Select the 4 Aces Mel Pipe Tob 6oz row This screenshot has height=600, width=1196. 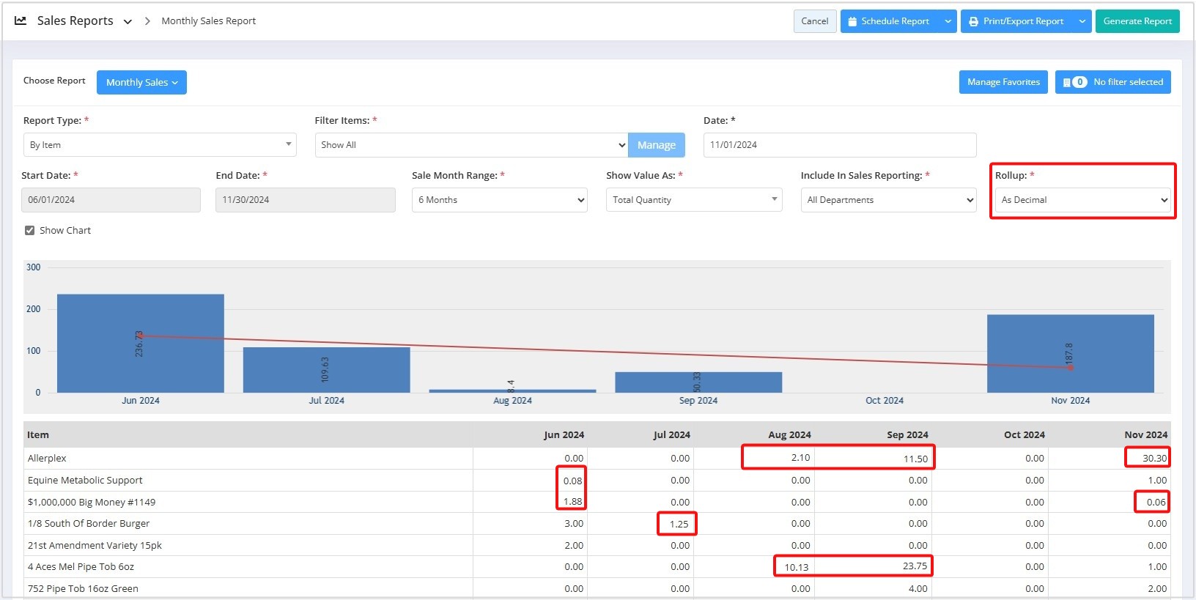click(x=597, y=567)
